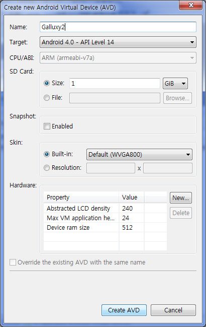Click the Delete hardware button
206x327 pixels.
click(181, 213)
